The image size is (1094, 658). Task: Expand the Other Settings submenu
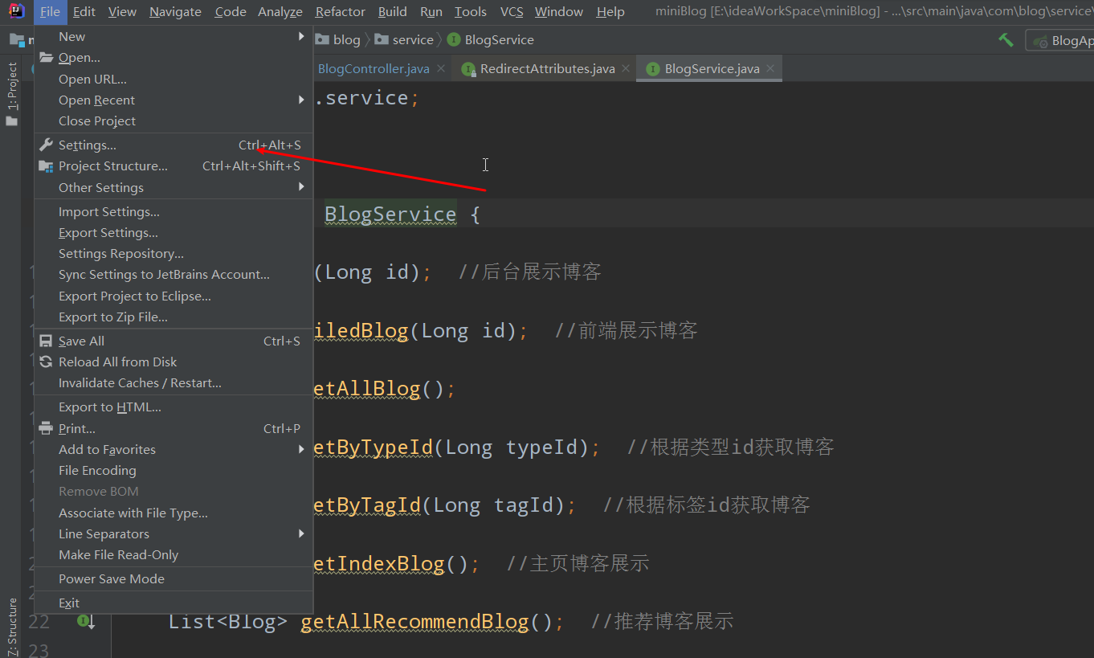click(x=173, y=187)
